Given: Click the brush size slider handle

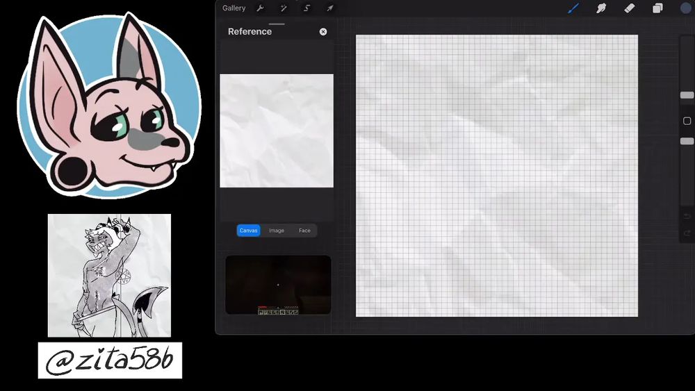Looking at the screenshot, I should [687, 95].
